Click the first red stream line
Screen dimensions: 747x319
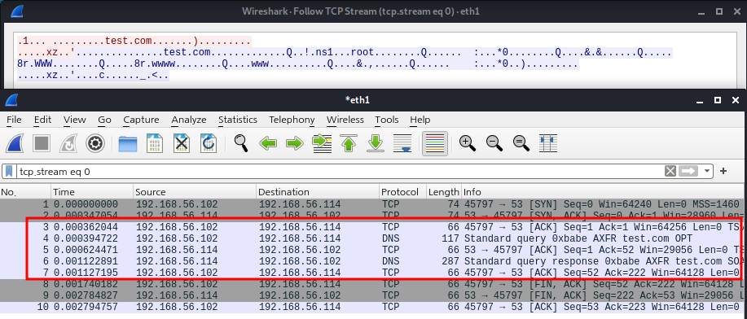click(x=134, y=41)
